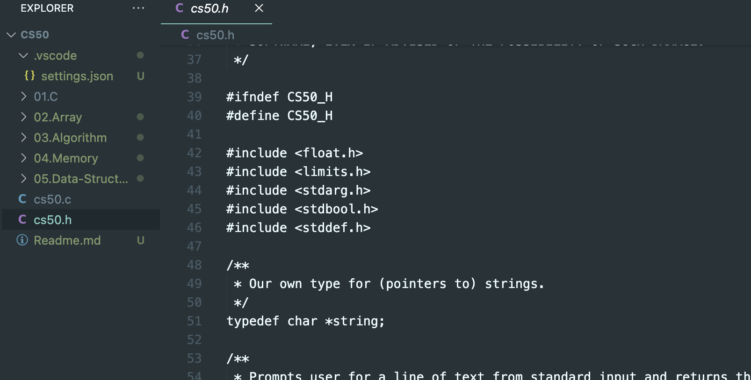Click the C icon in breadcrumb bar
This screenshot has width=751, height=380.
(x=185, y=35)
